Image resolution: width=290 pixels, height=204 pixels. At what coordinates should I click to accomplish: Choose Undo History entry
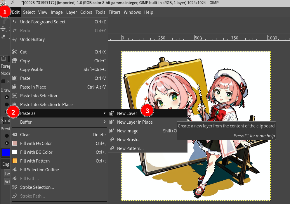[x=59, y=39]
